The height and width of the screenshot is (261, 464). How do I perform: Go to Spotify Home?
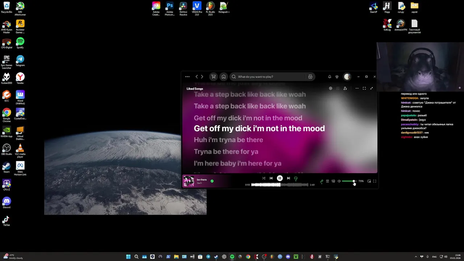pyautogui.click(x=224, y=76)
